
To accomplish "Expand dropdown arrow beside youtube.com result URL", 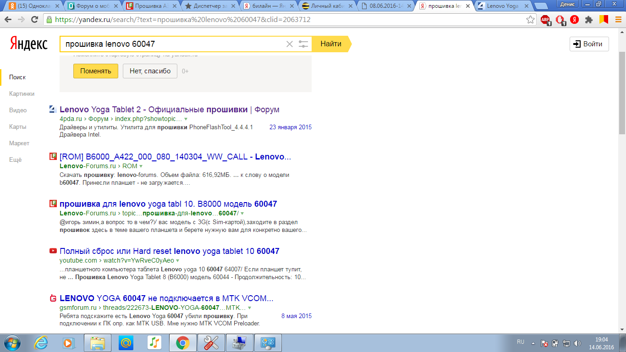I will (x=177, y=261).
